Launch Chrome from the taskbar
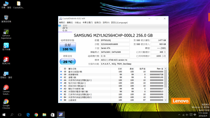Screen dimensions: 210x118 tap(36, 115)
